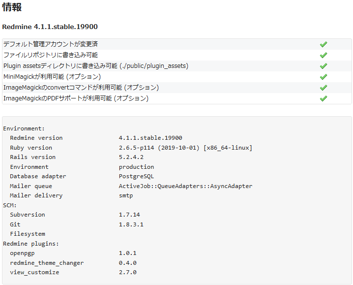Screen dimensions: 353x285
Task: Click the Environment: section label
Action: pyautogui.click(x=24, y=128)
